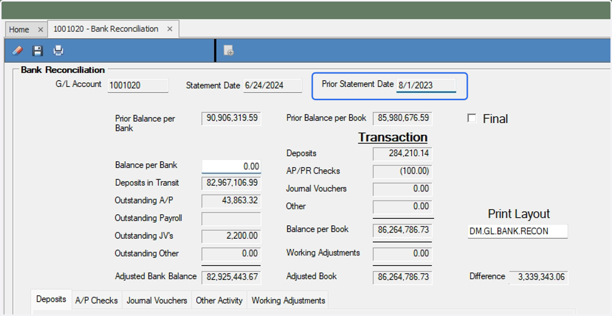This screenshot has width=612, height=316.
Task: Enable the Final checkbox
Action: click(472, 118)
